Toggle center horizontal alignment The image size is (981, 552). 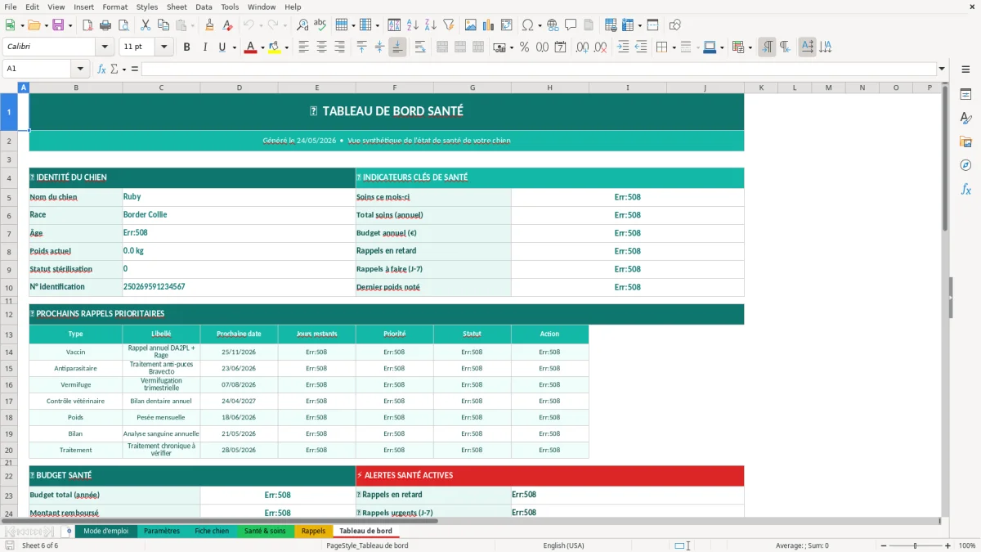321,47
